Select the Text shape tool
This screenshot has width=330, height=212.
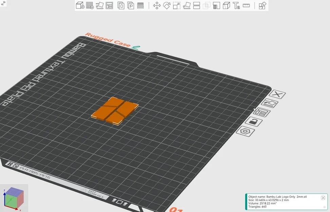click(x=236, y=5)
